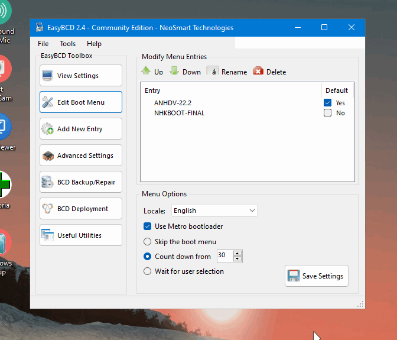397x340 pixels.
Task: Click the Entry column header
Action: click(x=231, y=90)
